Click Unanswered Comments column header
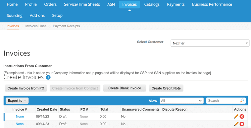The width and height of the screenshot is (251, 128). 140,109
